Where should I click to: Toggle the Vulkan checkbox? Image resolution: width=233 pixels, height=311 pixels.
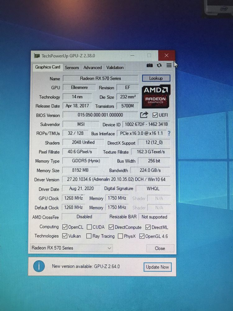[65, 236]
